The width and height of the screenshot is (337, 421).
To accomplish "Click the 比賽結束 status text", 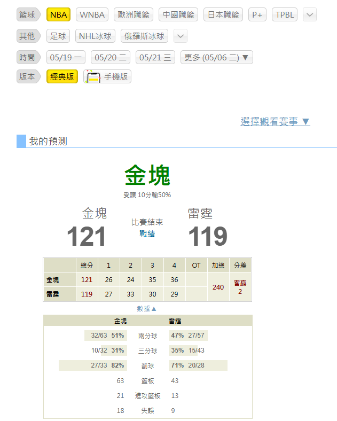I will [147, 222].
